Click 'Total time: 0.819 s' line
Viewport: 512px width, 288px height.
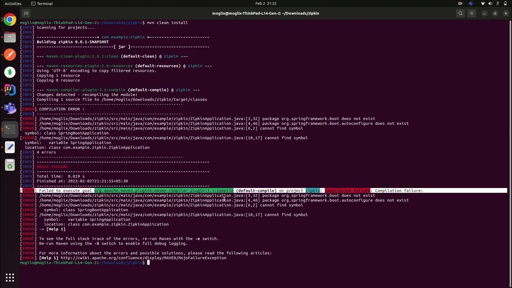click(60, 176)
